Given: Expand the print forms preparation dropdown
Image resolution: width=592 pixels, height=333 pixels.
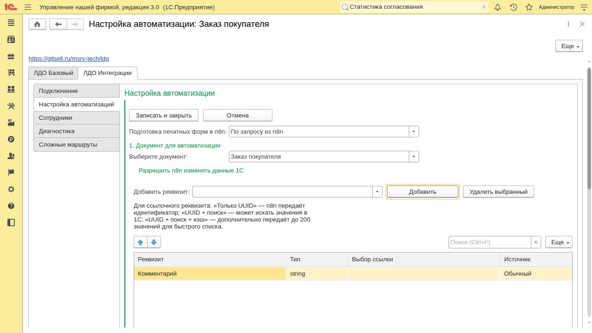Looking at the screenshot, I should [414, 131].
